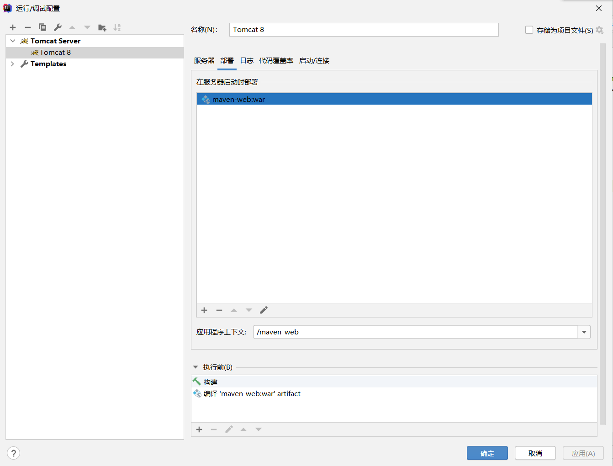Add an artifact to deploy list
Viewport: 613px width, 466px height.
click(204, 310)
